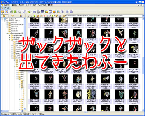Open the View mode dropdown arrow
145x116 pixels.
click(50, 16)
